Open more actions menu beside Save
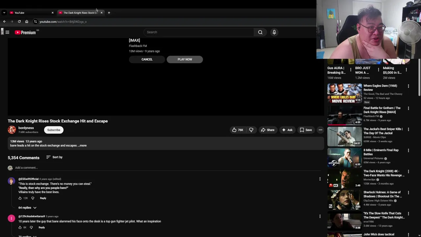Viewport: 421px width, 237px height. point(320,130)
